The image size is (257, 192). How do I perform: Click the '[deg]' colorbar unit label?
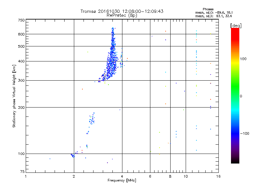[x=236, y=26]
